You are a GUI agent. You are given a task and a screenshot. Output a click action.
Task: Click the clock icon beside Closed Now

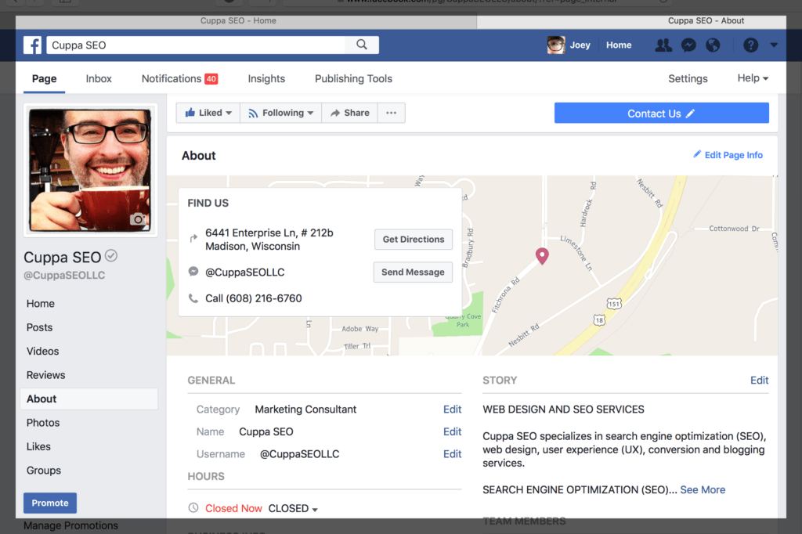[193, 508]
